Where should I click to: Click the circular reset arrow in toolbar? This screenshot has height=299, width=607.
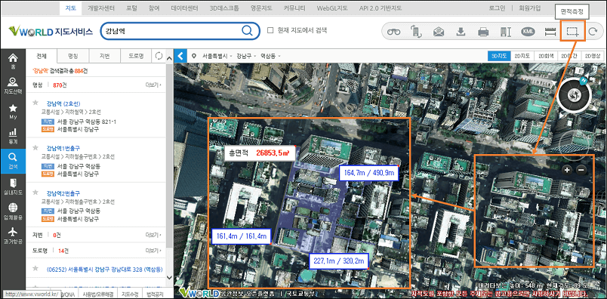[593, 32]
